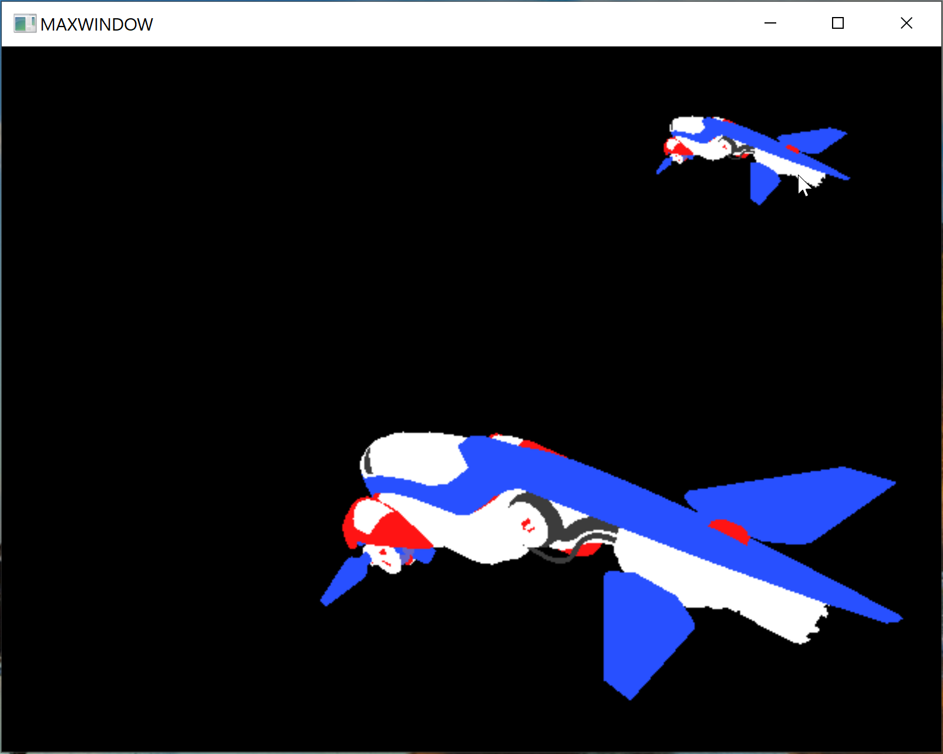
Task: Maximize the MAXWINDOW window
Action: coord(838,24)
